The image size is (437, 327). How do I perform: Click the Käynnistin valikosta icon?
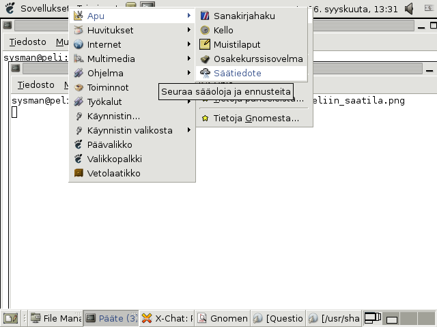(79, 130)
